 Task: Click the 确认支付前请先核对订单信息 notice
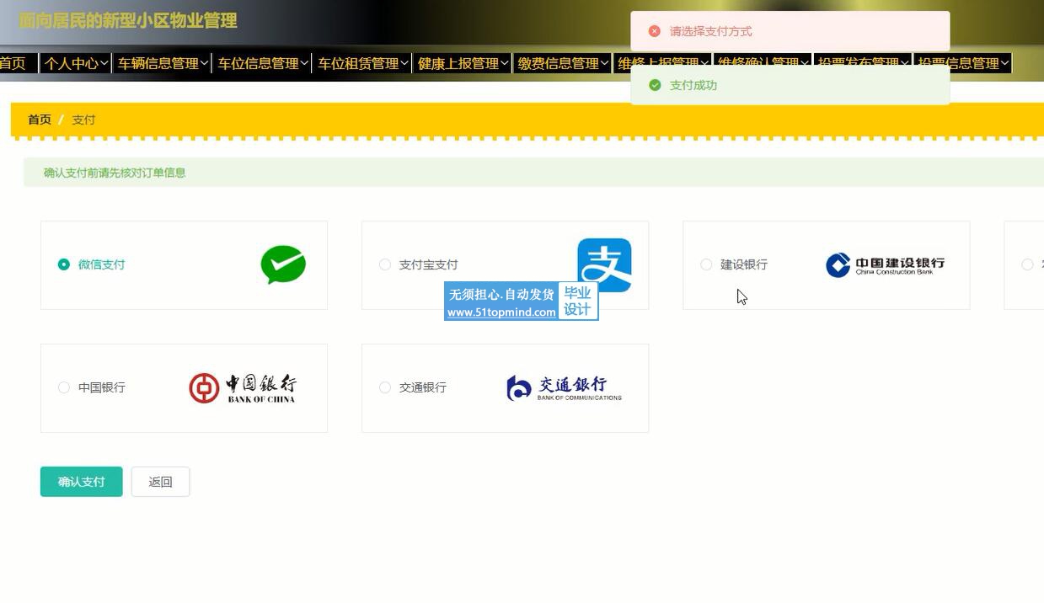(115, 173)
